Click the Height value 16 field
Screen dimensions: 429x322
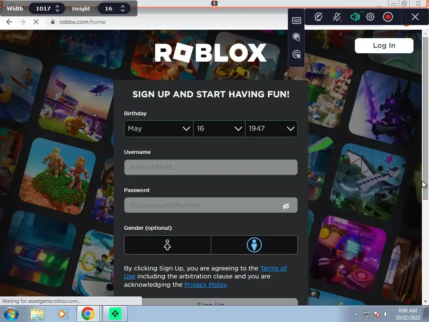point(109,8)
